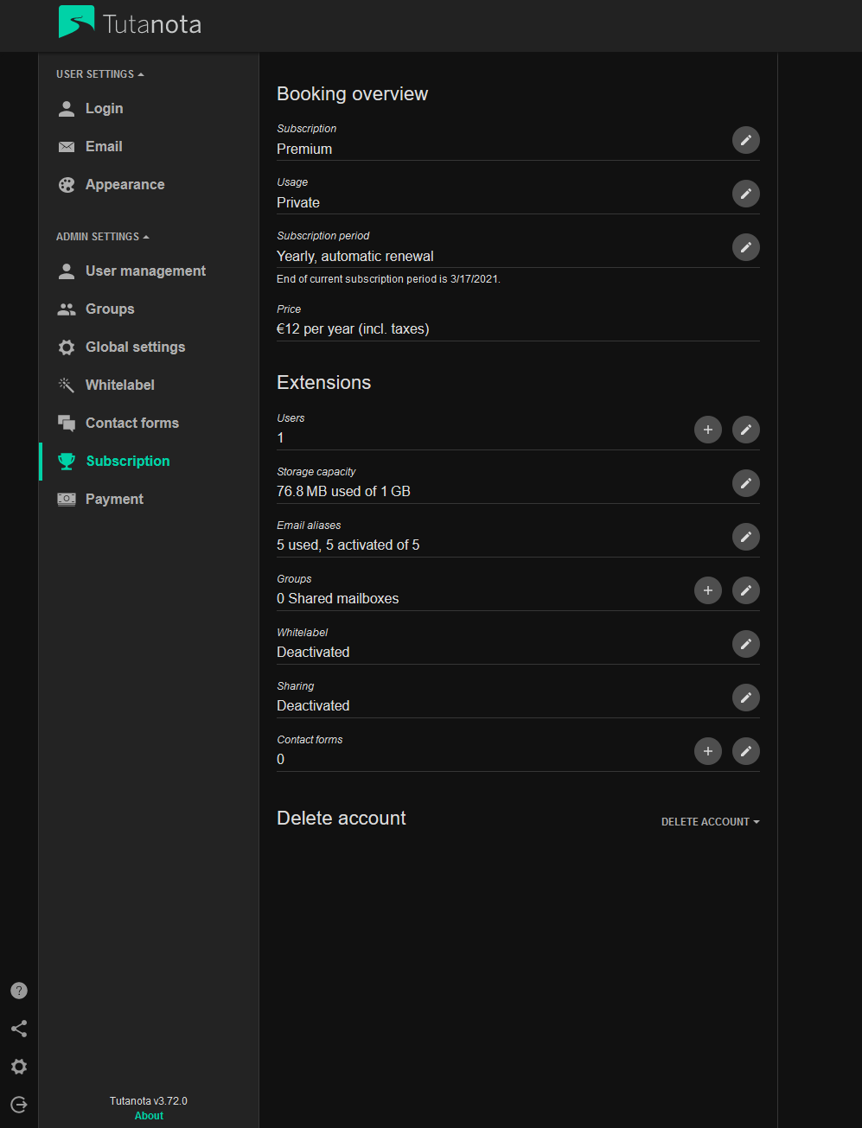The image size is (862, 1128).
Task: Edit the Subscription type with pencil icon
Action: (745, 140)
